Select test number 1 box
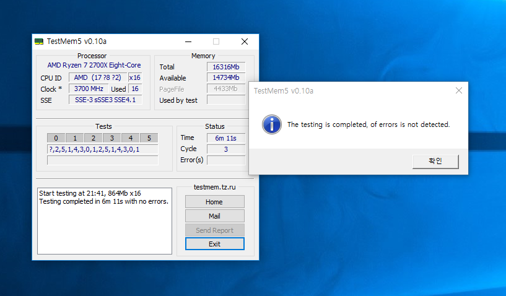The image size is (506, 296). point(75,138)
